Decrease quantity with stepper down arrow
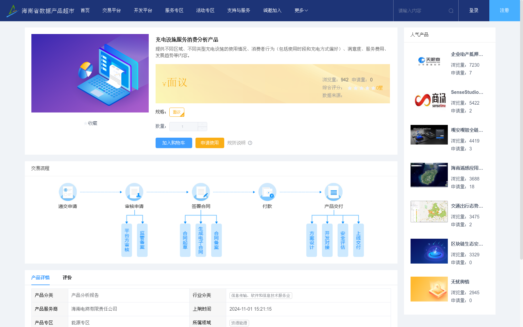Screen dimensions: 523x327 coord(202,129)
